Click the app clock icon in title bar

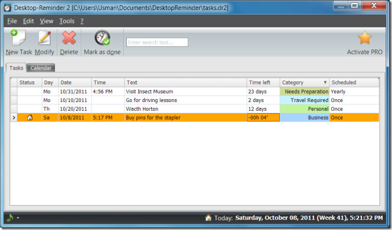(x=8, y=8)
